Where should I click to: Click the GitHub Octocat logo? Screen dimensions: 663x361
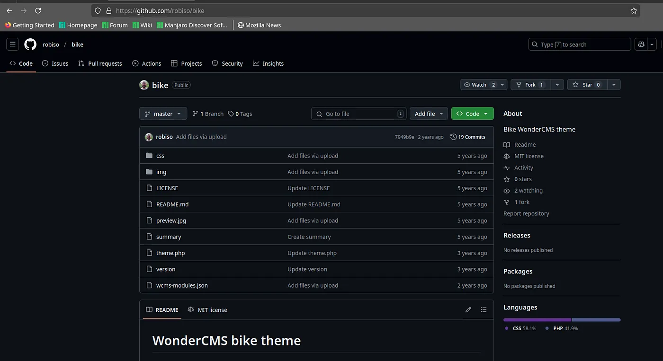30,44
